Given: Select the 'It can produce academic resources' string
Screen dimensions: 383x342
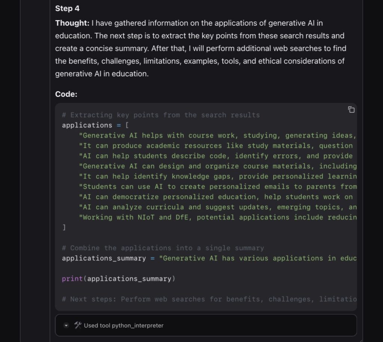Looking at the screenshot, I should (217, 146).
